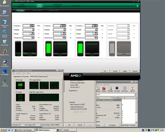
Task: Click Task Manager CPU Usage gauge
Action: pos(20,85)
